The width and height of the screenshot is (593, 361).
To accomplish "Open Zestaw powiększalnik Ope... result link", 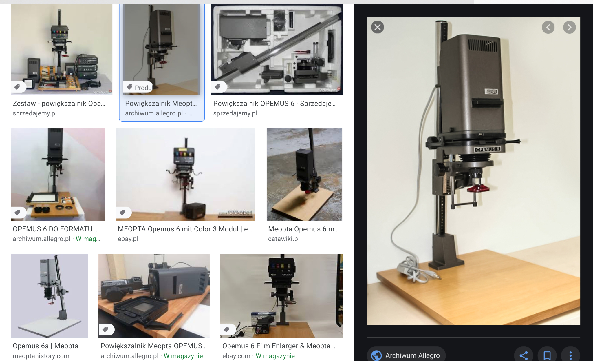I will tap(59, 104).
